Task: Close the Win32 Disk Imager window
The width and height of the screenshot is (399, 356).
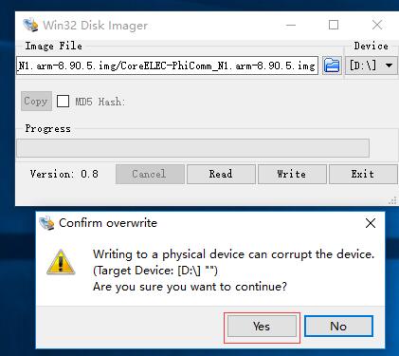Action: point(377,25)
